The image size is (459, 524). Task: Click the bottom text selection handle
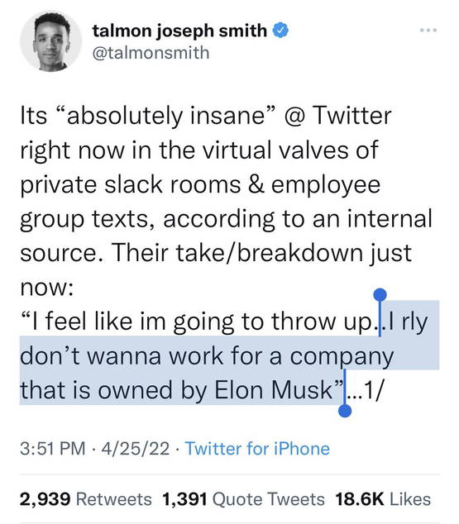(345, 411)
